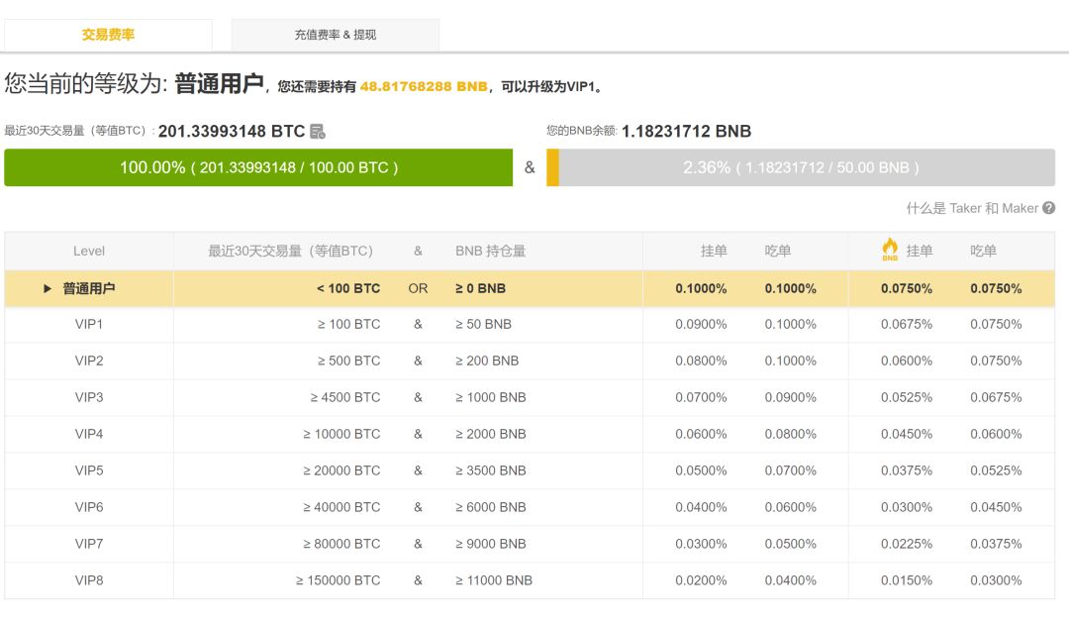
Task: Click the 30-day volume details icon
Action: coord(318,131)
